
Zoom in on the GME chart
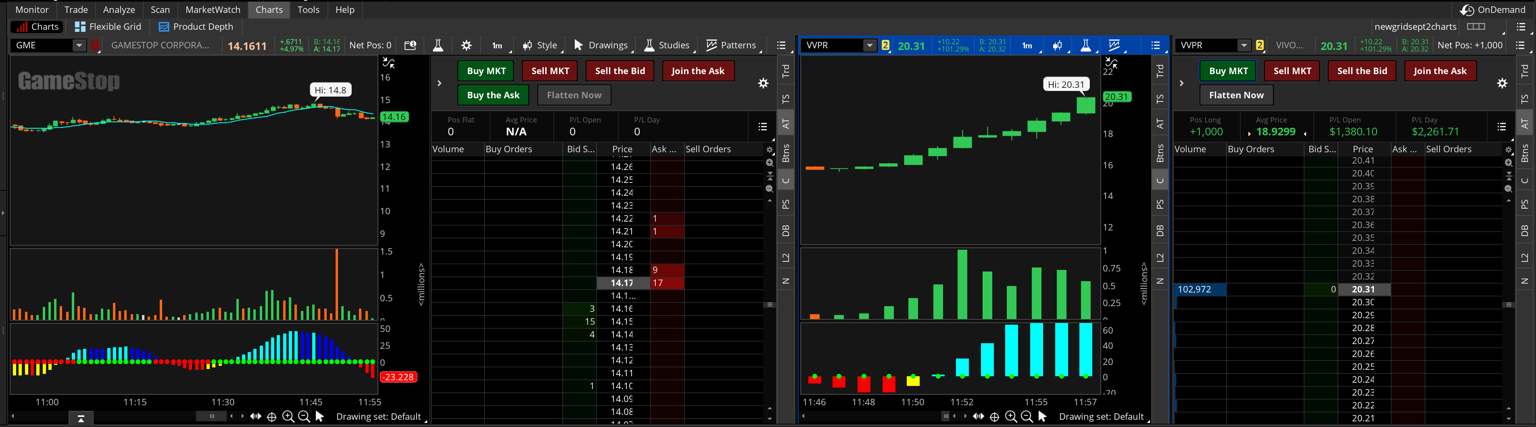click(288, 417)
